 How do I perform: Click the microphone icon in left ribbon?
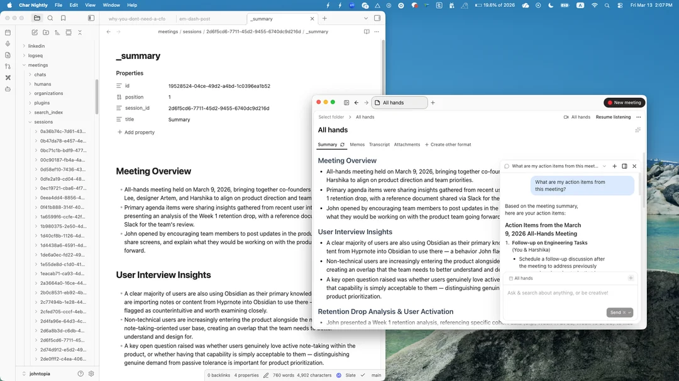click(x=8, y=44)
